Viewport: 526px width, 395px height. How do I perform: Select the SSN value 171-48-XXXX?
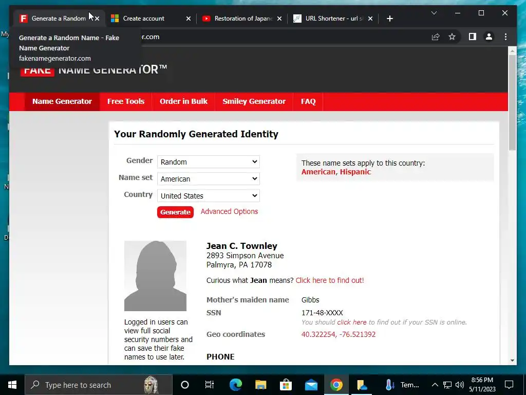click(322, 313)
